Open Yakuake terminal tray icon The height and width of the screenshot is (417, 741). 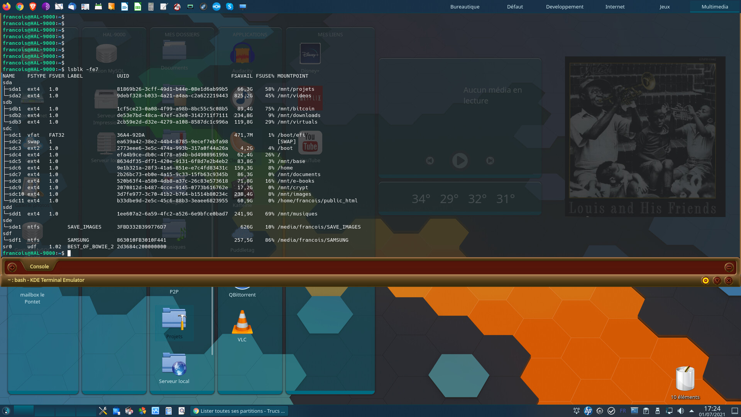point(634,411)
